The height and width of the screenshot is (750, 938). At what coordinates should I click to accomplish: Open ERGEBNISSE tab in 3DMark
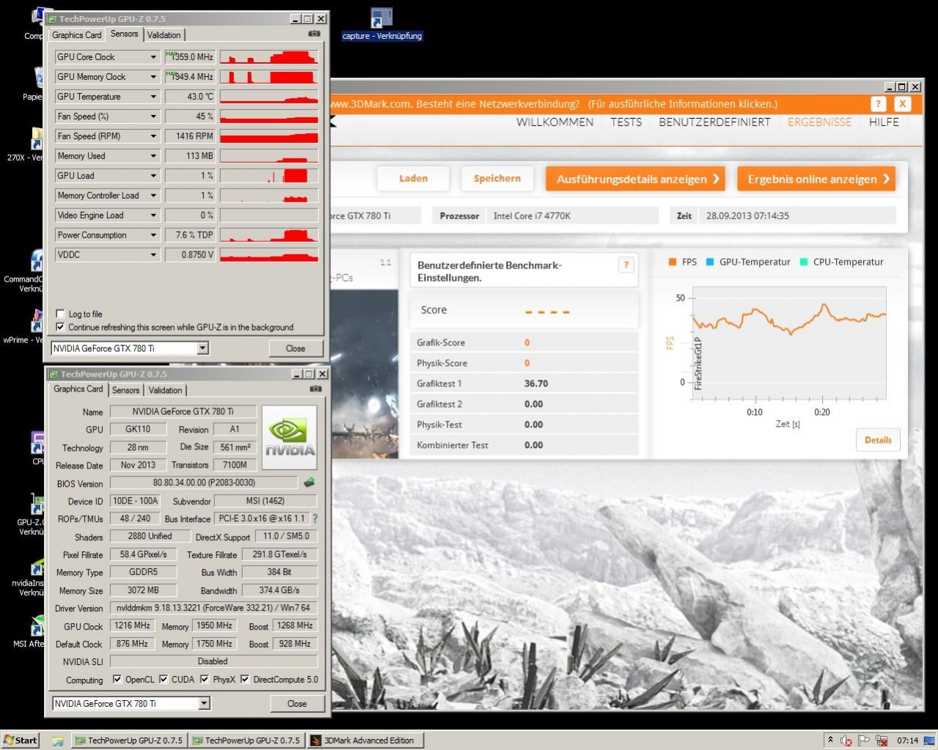point(819,122)
